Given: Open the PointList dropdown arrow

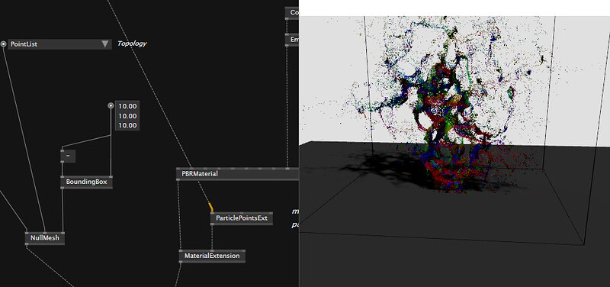Looking at the screenshot, I should click(105, 44).
